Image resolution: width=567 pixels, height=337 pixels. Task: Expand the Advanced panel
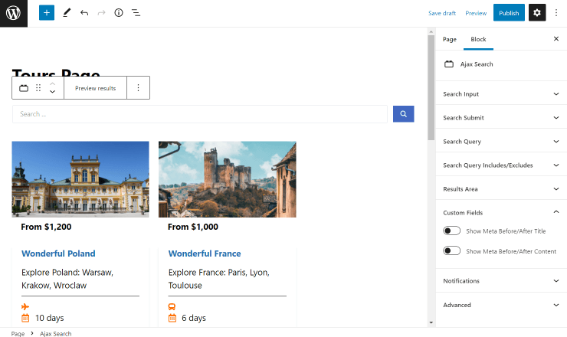(x=501, y=305)
